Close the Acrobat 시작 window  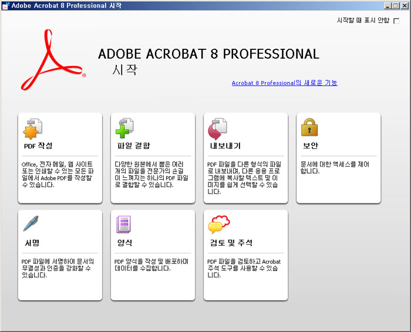coord(405,5)
